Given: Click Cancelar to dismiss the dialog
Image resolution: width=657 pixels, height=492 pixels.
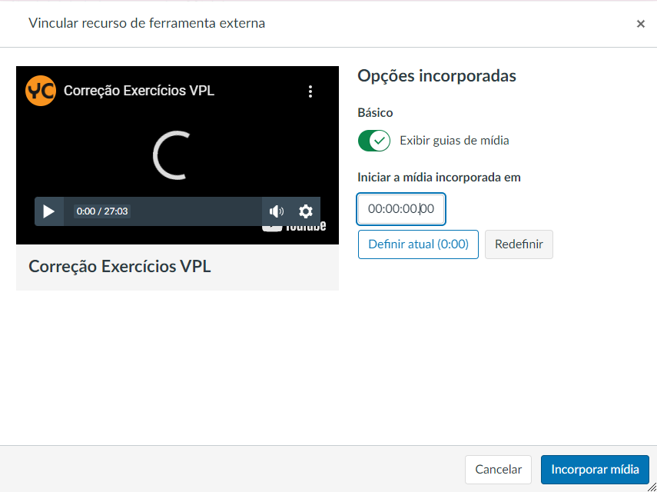Looking at the screenshot, I should (x=498, y=469).
